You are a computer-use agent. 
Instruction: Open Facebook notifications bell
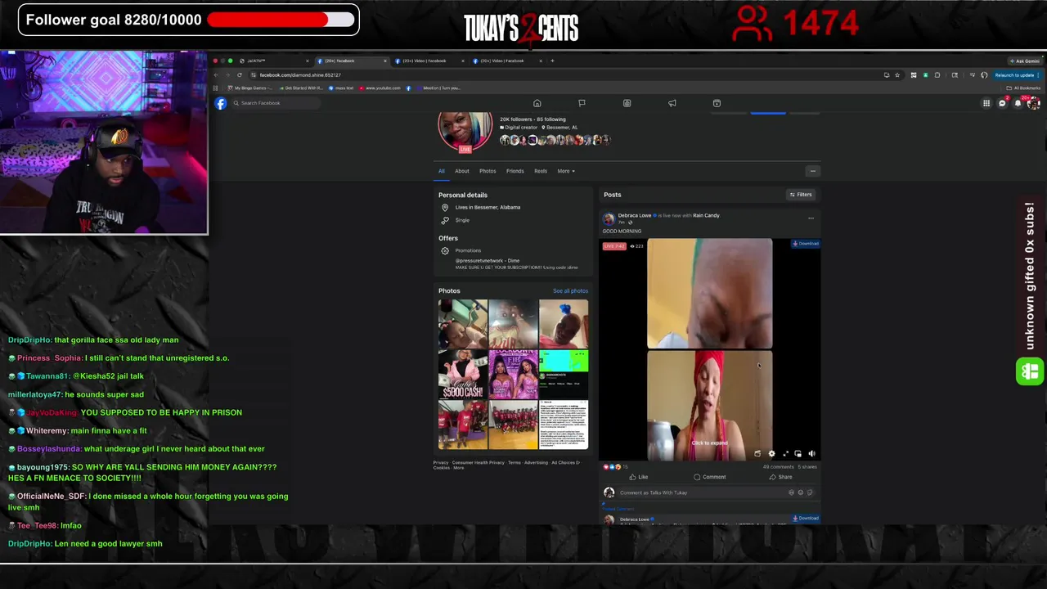(x=1018, y=103)
